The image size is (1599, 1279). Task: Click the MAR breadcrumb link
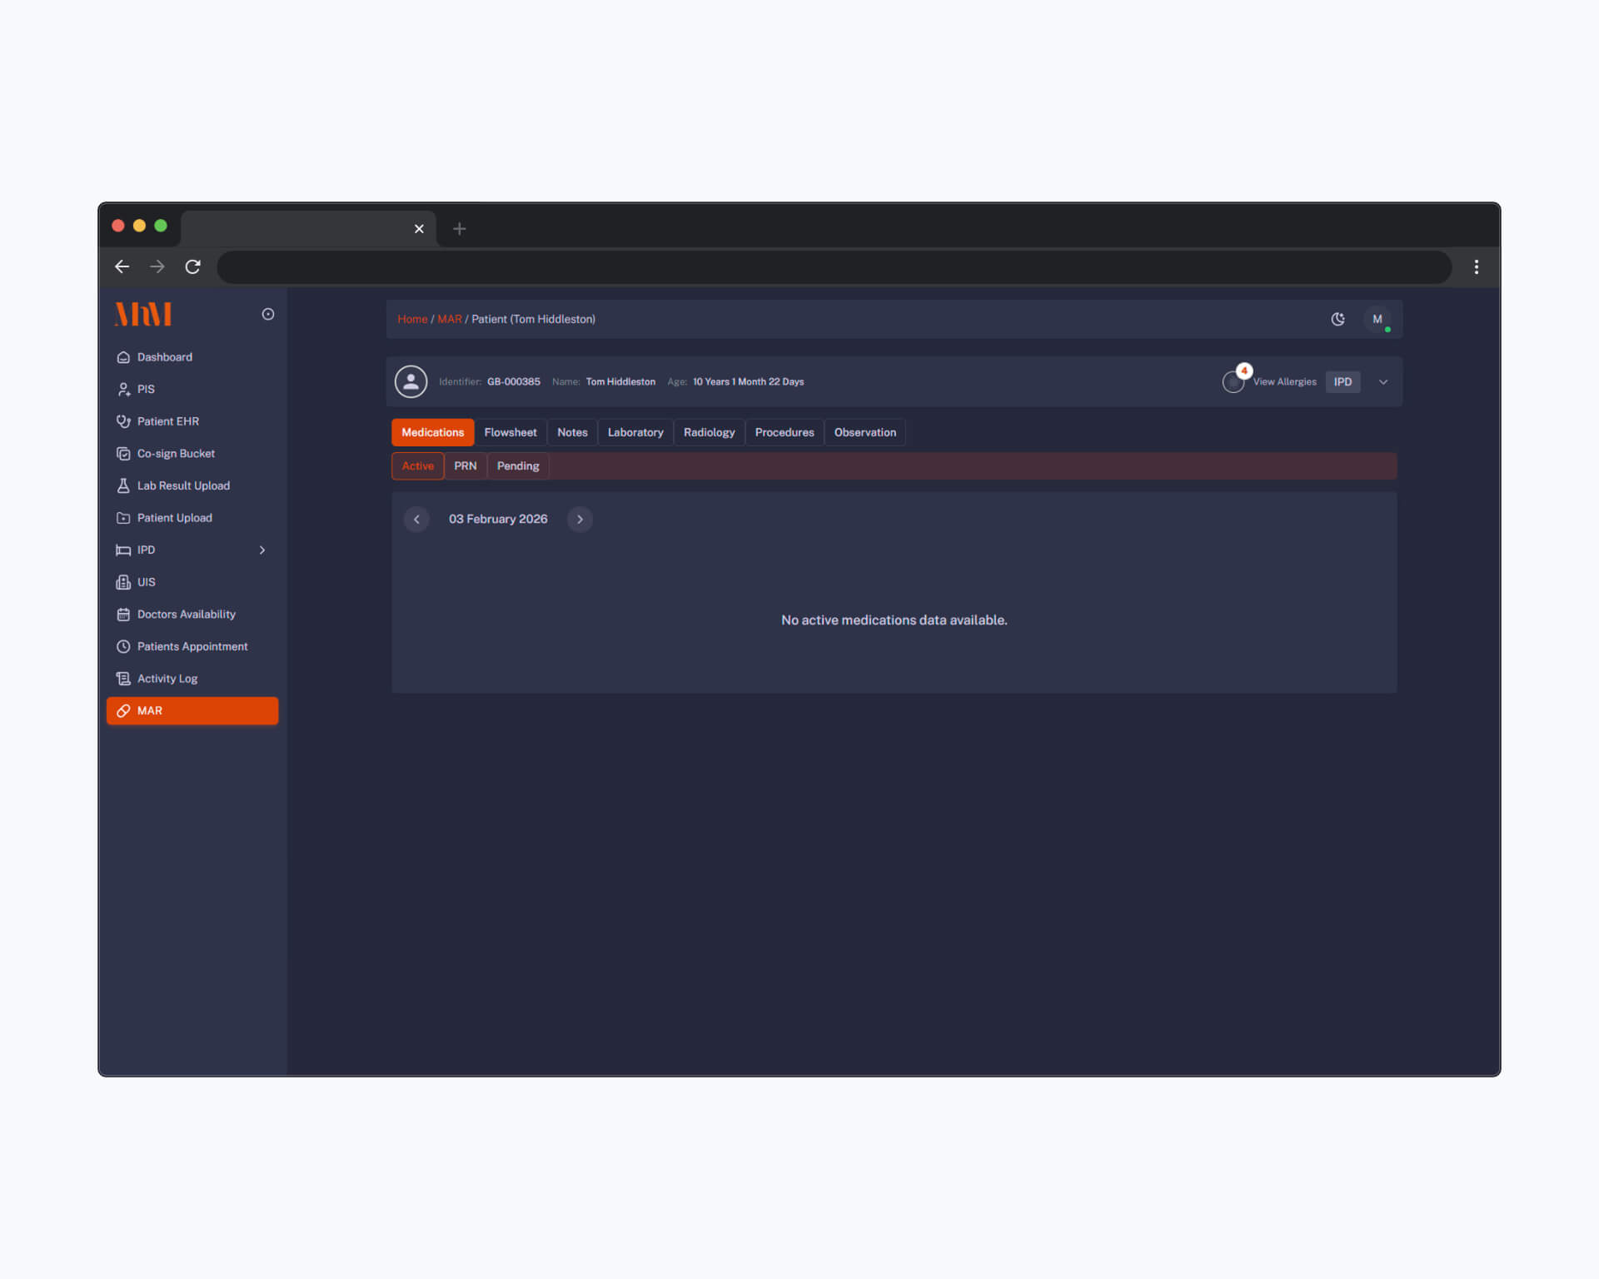449,319
